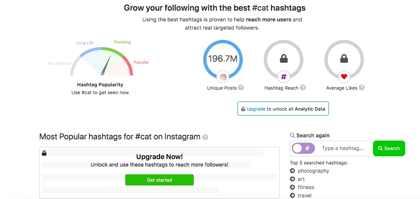
Task: Click the red heart icon for Average Likes
Action: [x=344, y=77]
